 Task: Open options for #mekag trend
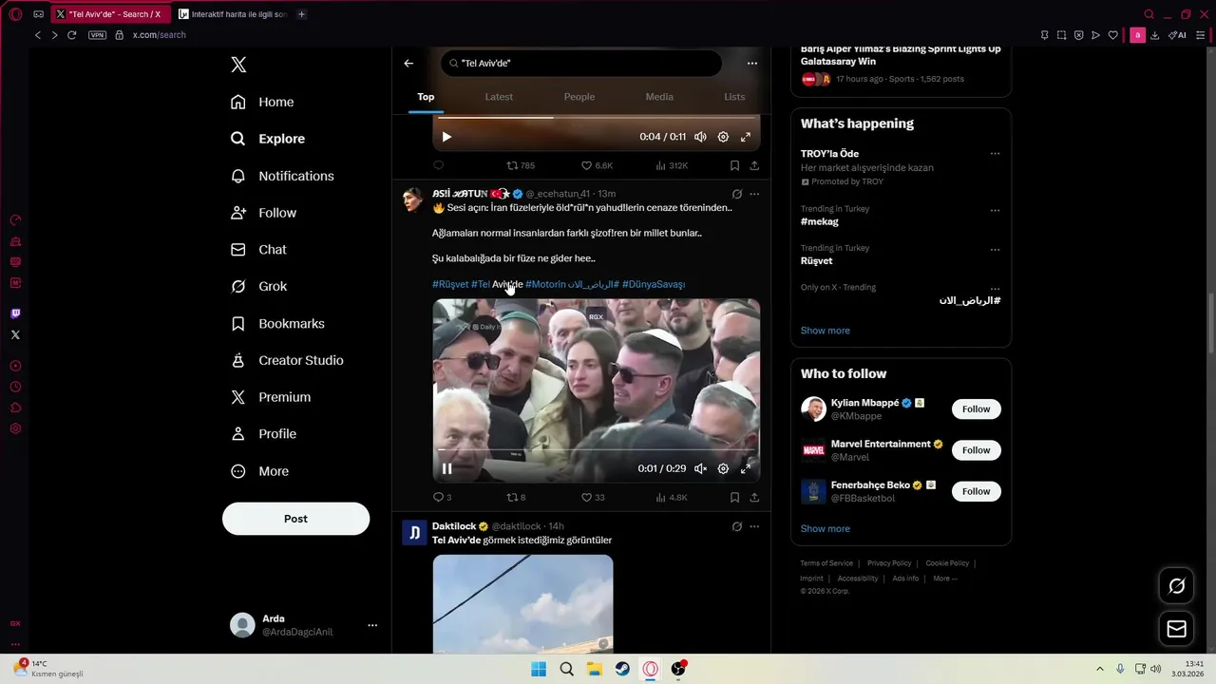click(x=995, y=210)
